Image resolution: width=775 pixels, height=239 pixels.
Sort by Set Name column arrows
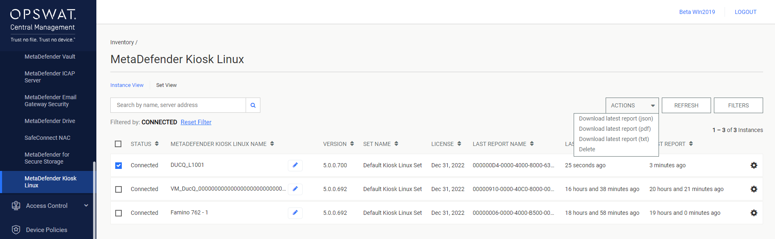397,144
